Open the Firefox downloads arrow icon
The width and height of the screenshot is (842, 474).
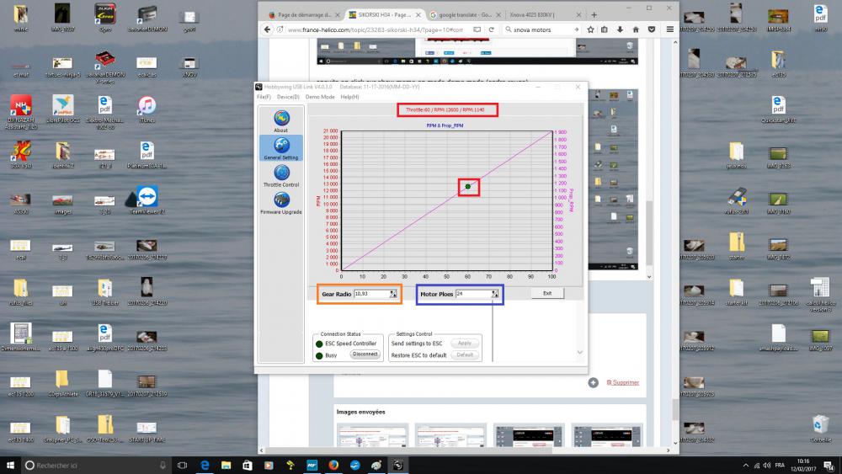coord(620,29)
